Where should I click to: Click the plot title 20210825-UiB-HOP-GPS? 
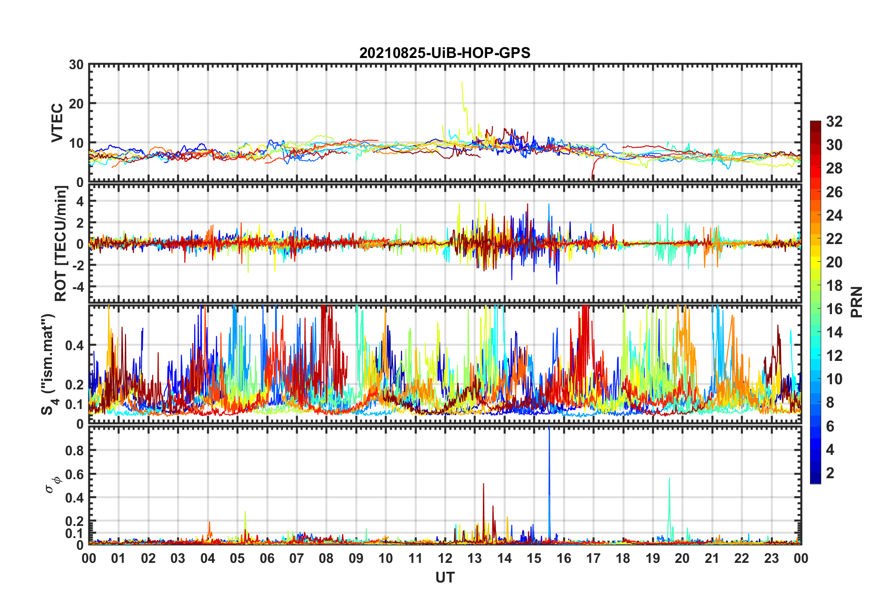[445, 53]
